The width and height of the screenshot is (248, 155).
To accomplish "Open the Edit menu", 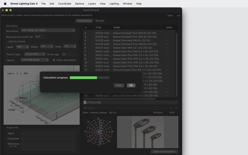I will [x=52, y=3].
